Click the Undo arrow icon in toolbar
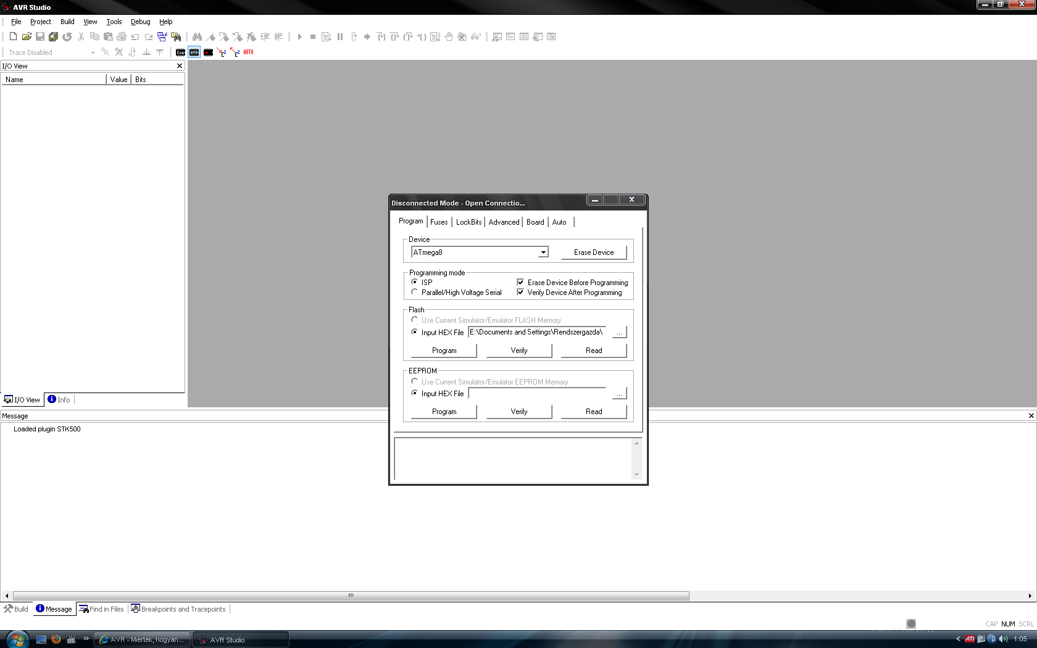1037x648 pixels. point(135,37)
